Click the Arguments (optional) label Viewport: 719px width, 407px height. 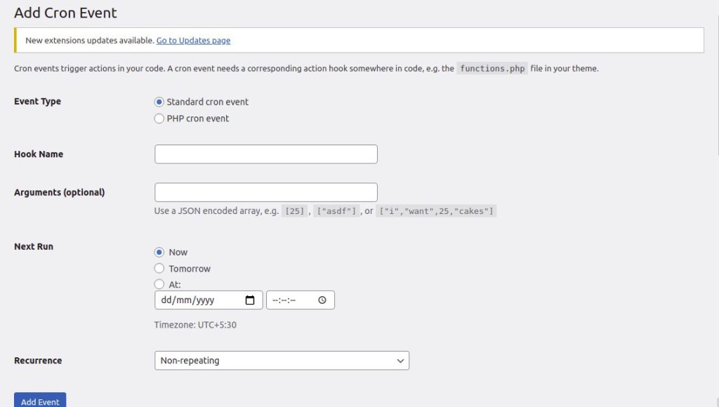tap(59, 192)
